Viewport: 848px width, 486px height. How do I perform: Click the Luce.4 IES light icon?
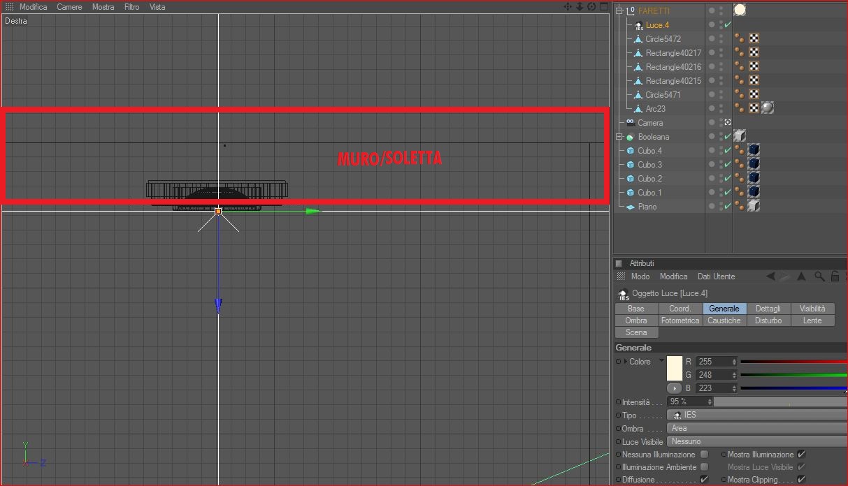point(638,25)
